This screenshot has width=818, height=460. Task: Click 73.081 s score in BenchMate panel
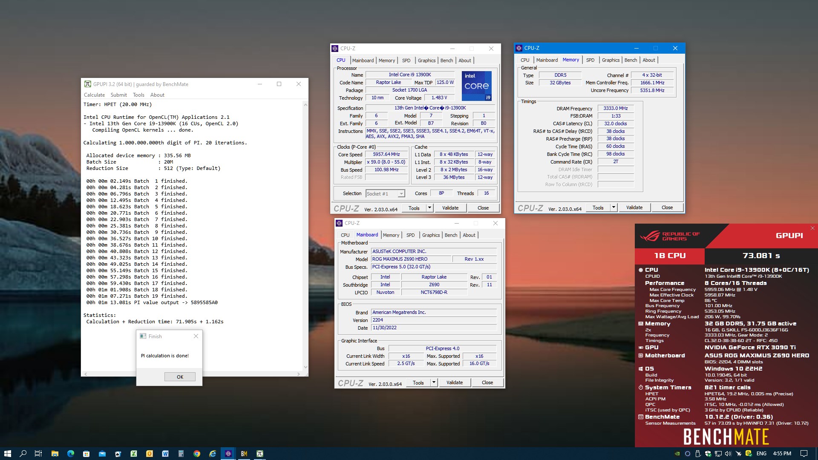761,256
